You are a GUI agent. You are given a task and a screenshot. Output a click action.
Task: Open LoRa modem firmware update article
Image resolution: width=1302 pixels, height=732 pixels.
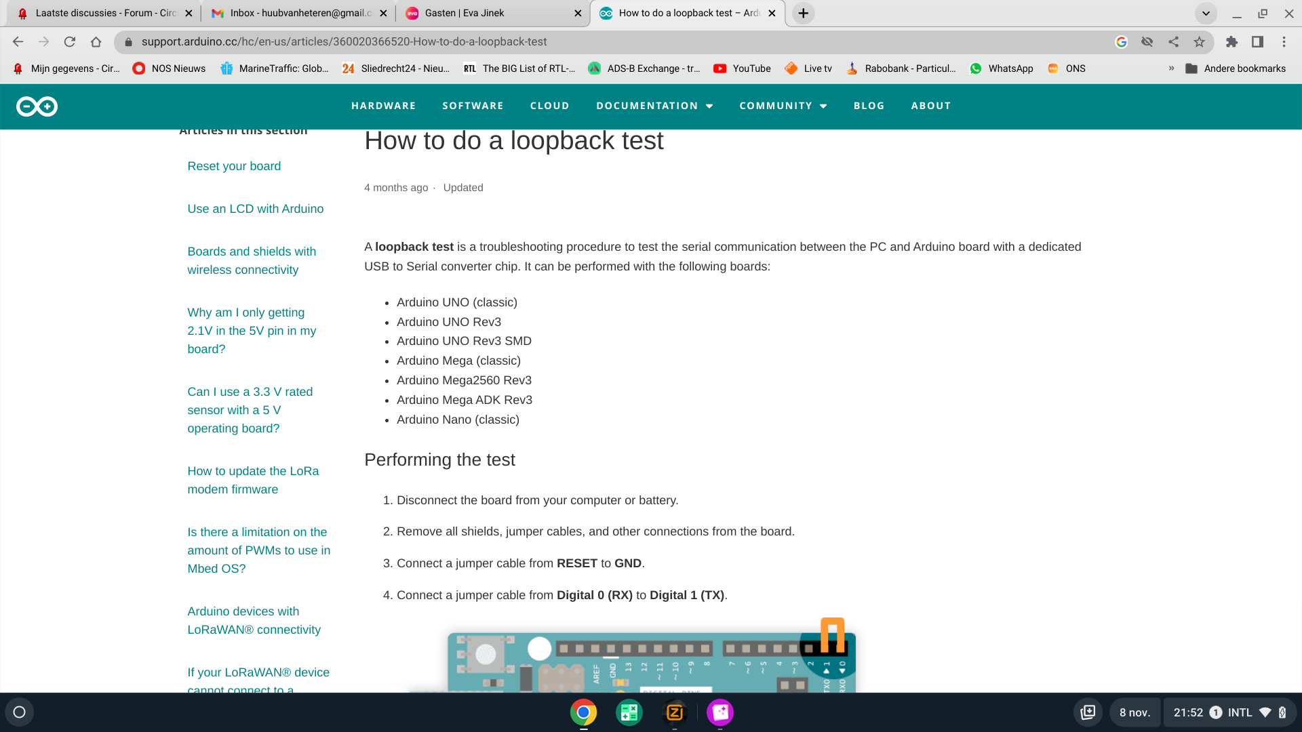(253, 480)
